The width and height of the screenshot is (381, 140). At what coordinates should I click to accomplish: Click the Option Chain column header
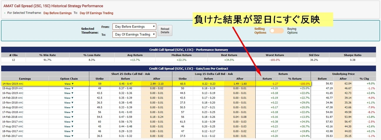coord(69,79)
